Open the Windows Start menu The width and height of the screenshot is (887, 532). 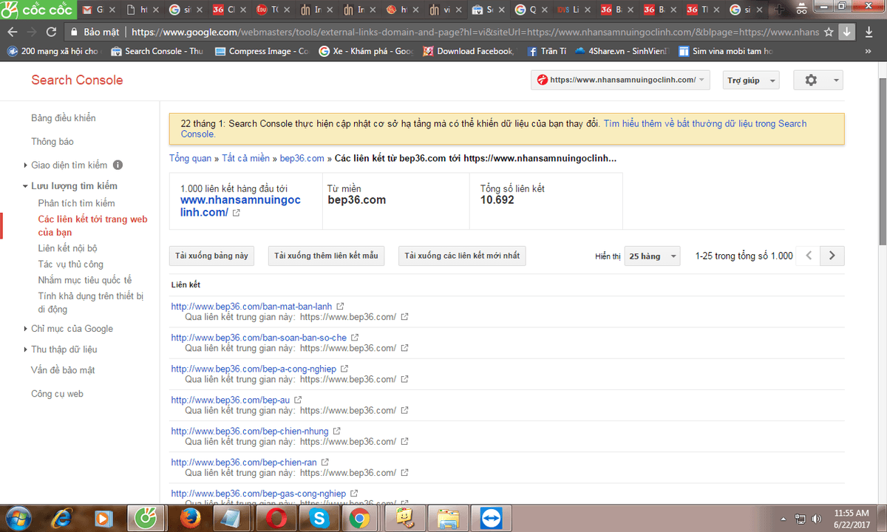point(18,519)
